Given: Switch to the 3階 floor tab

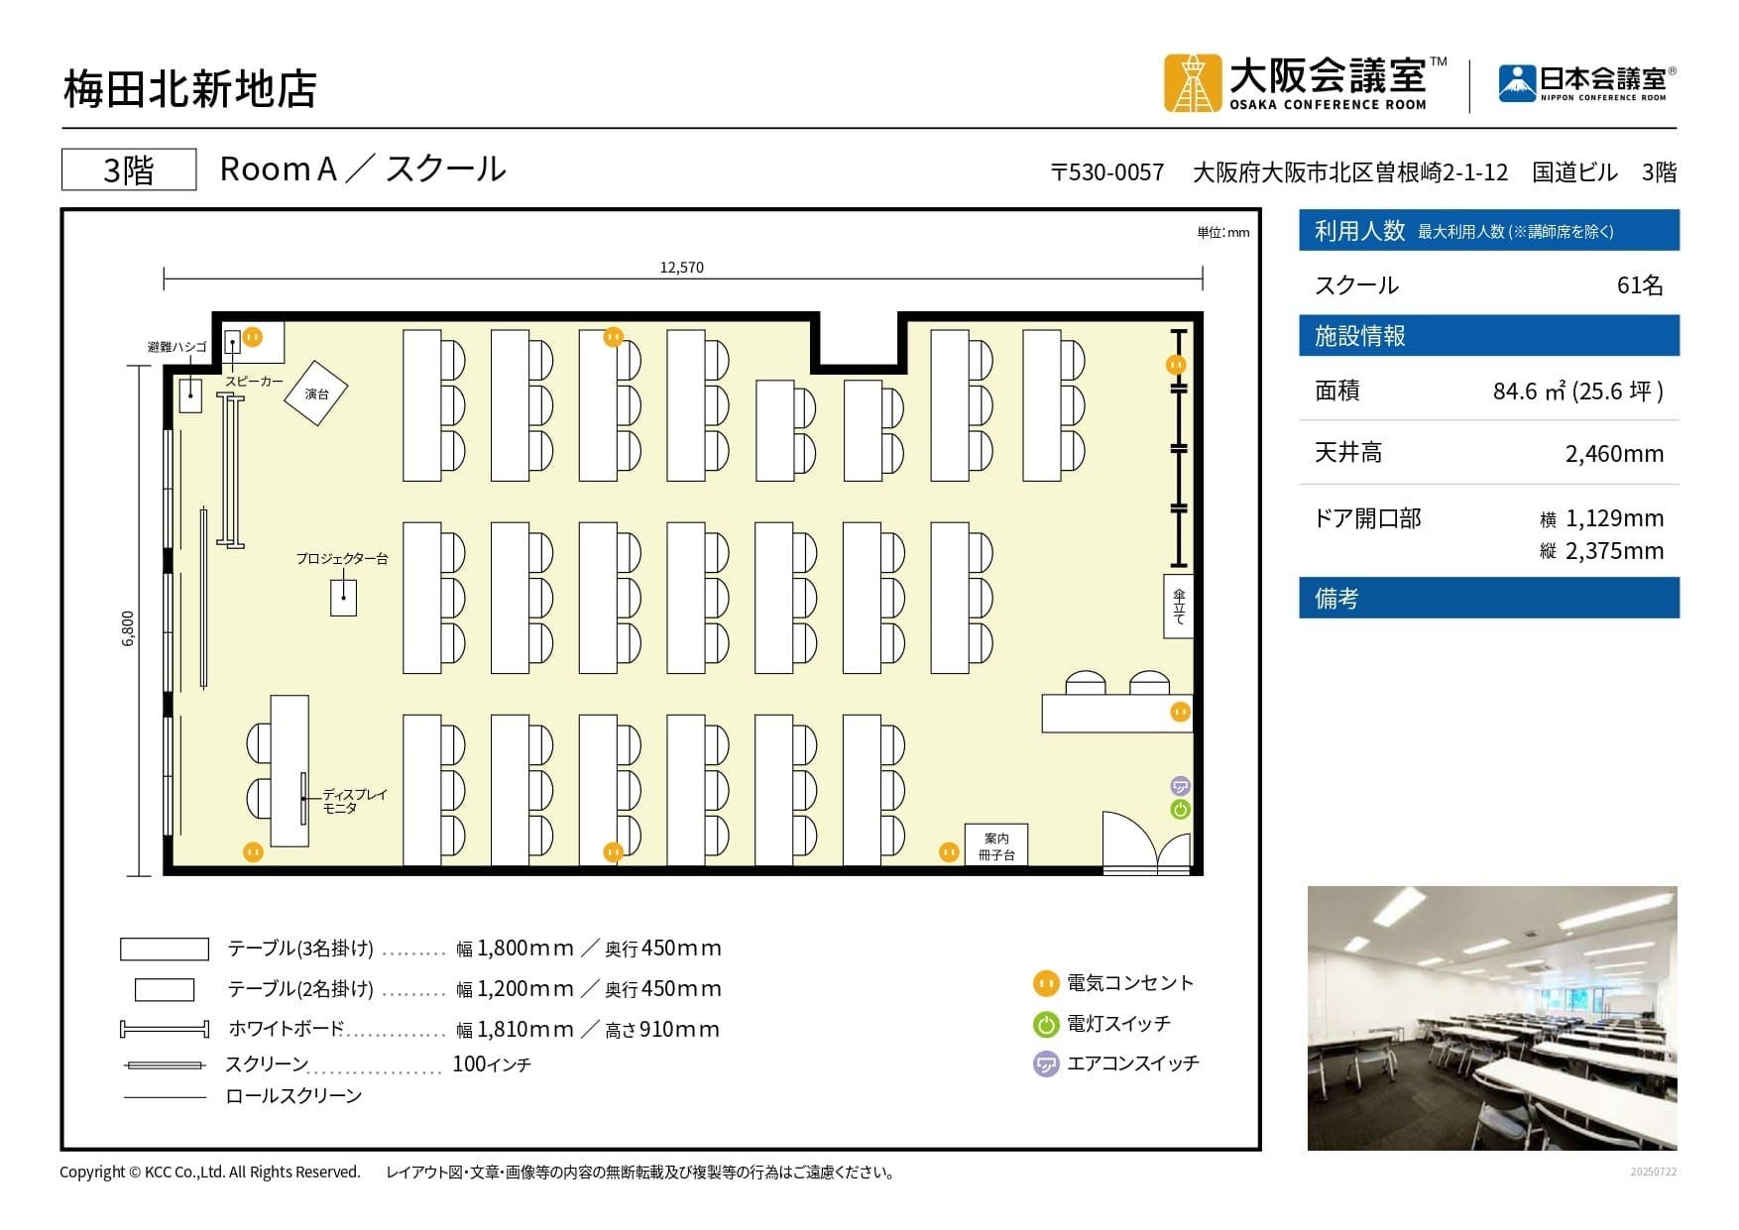Looking at the screenshot, I should pyautogui.click(x=129, y=169).
